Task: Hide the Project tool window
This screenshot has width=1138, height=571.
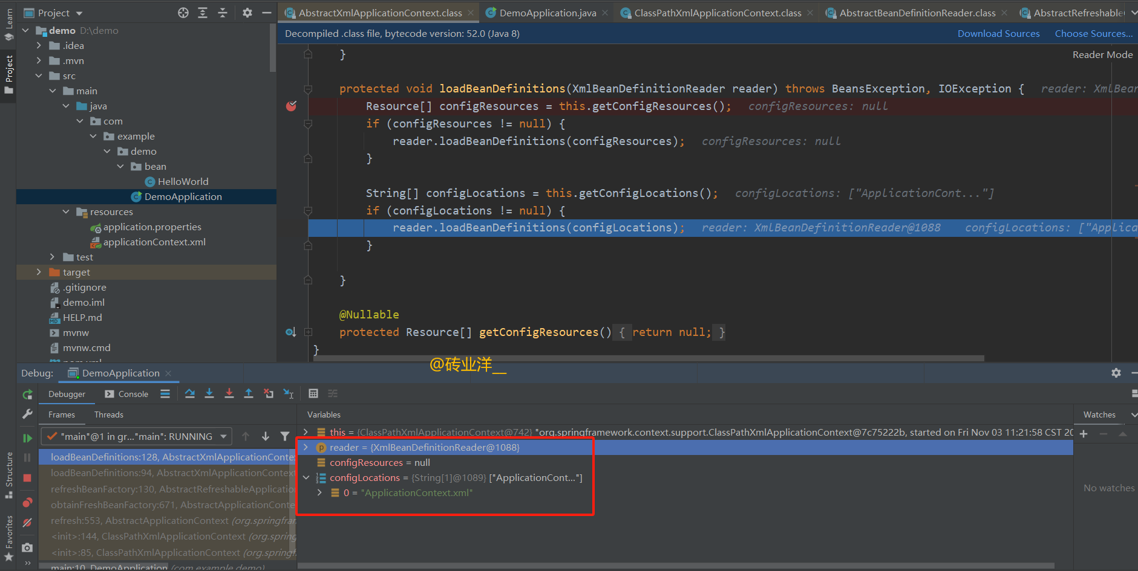Action: click(266, 13)
